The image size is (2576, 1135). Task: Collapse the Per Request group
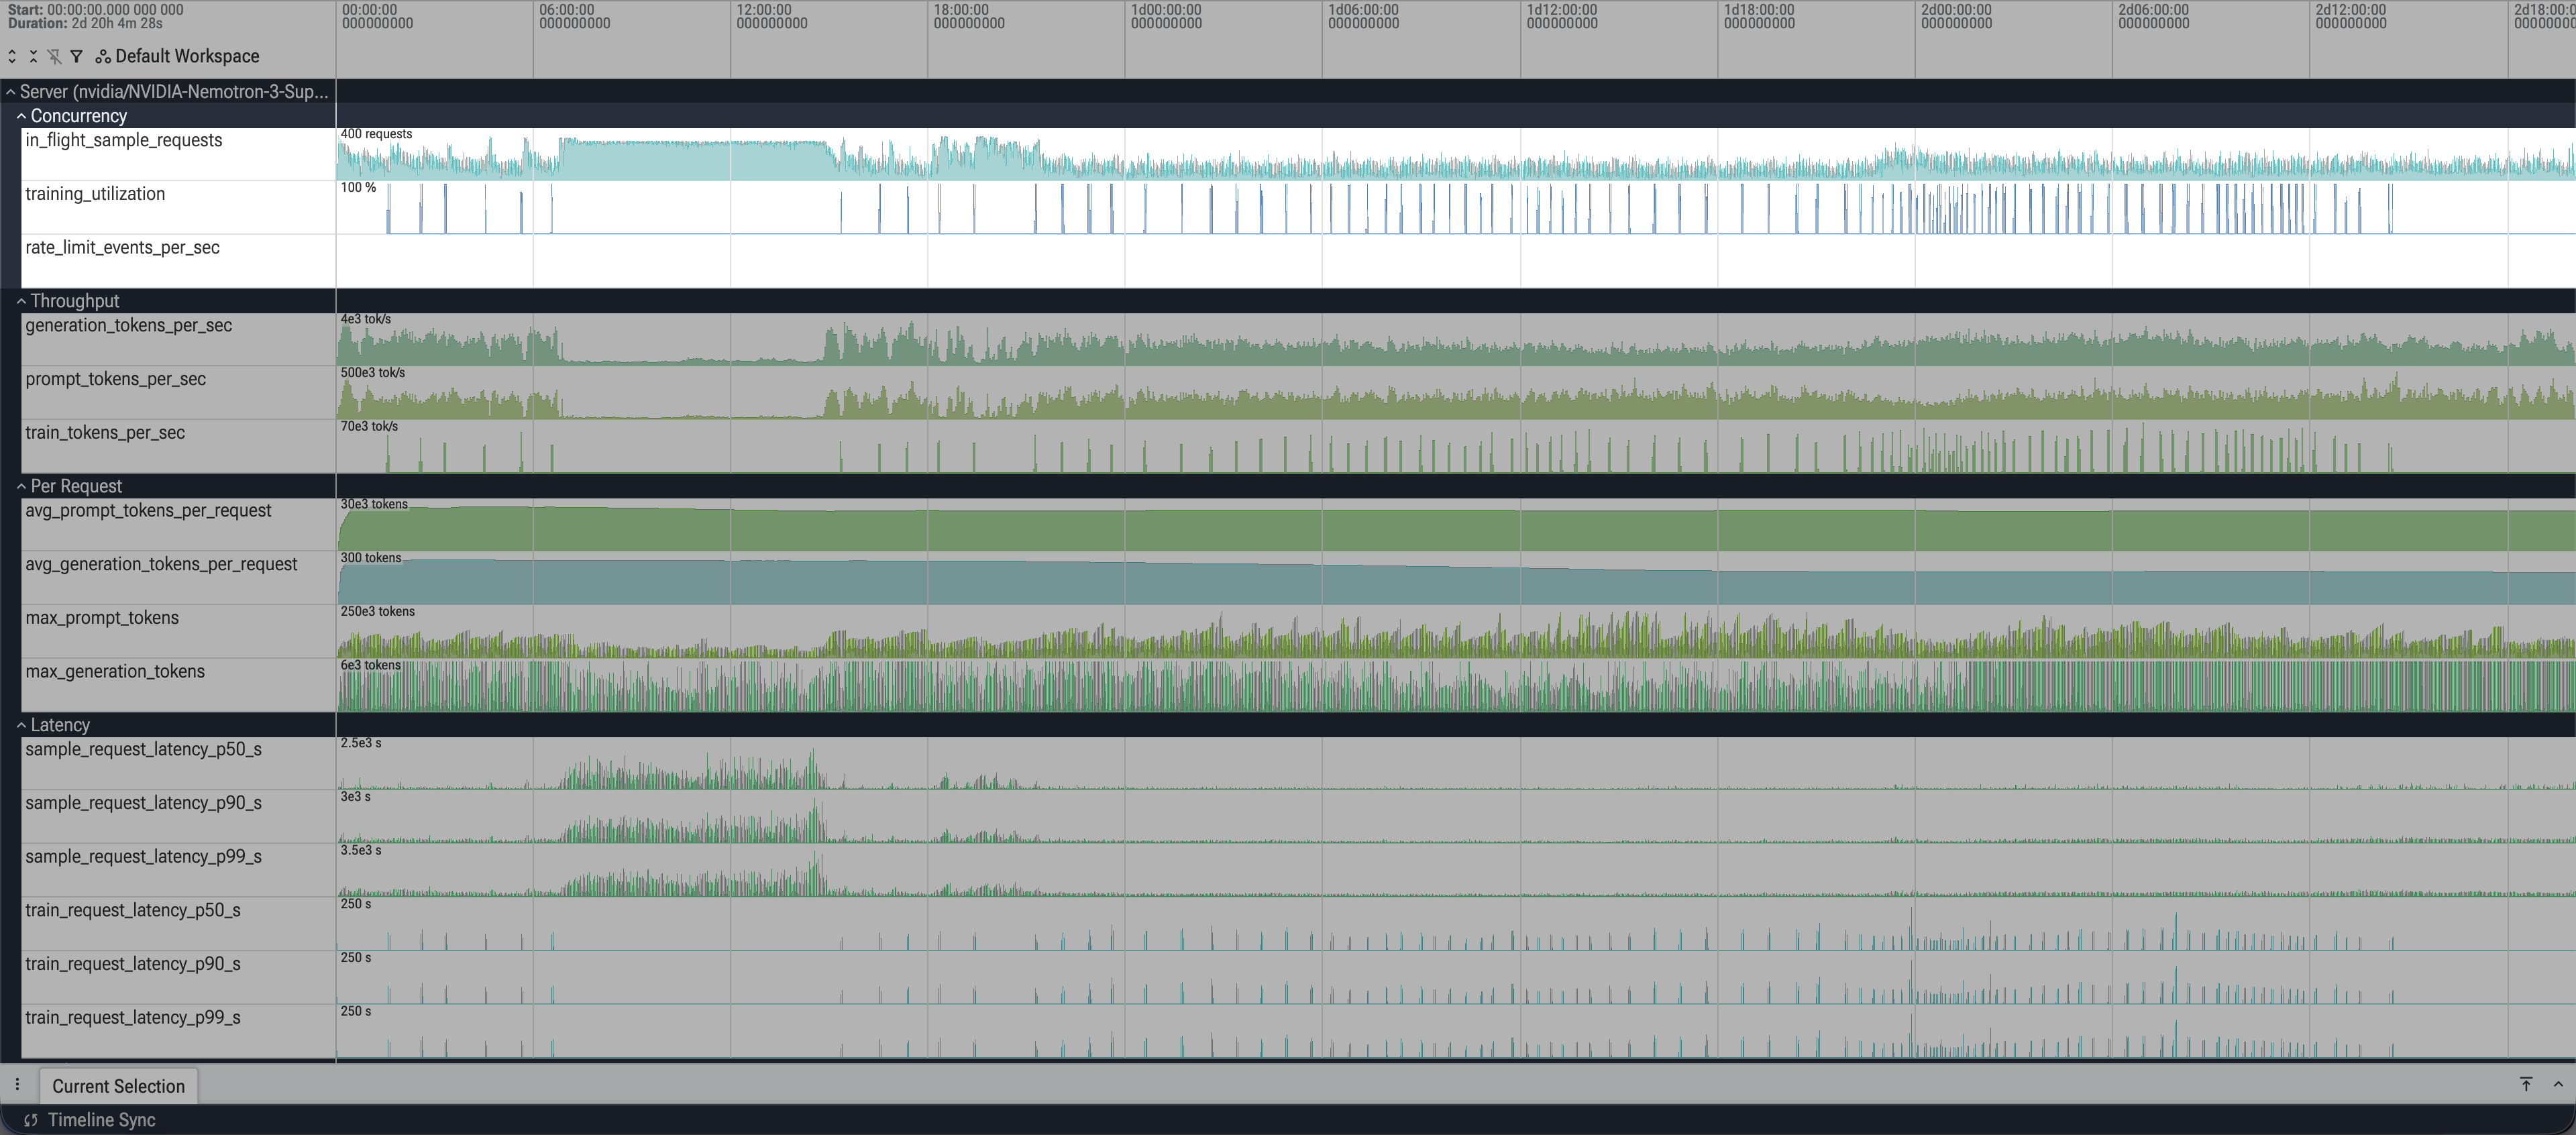(x=21, y=486)
